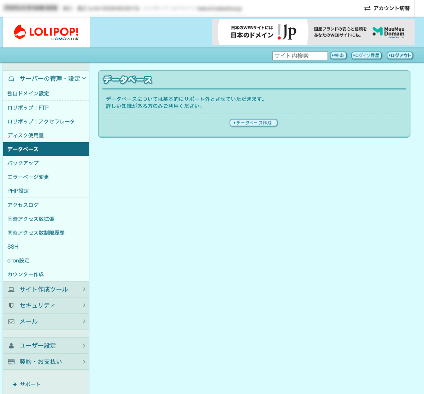
Task: Open the バックアップ menu item
Action: [x=23, y=163]
